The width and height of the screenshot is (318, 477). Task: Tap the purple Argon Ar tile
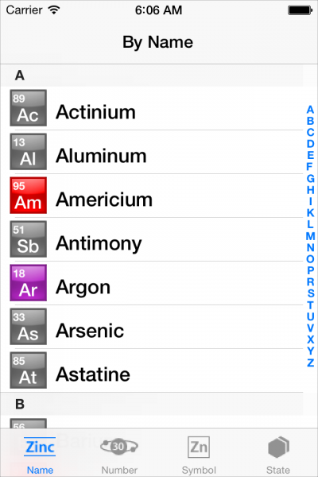[29, 283]
